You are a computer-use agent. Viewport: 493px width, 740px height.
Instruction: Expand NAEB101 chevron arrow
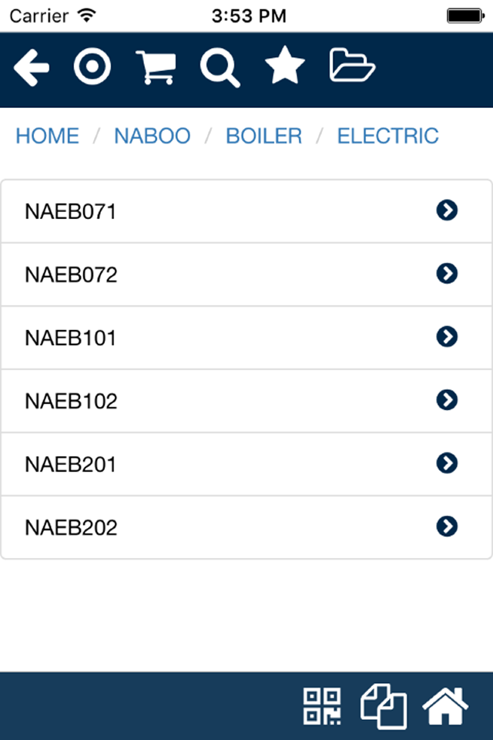[x=447, y=337]
